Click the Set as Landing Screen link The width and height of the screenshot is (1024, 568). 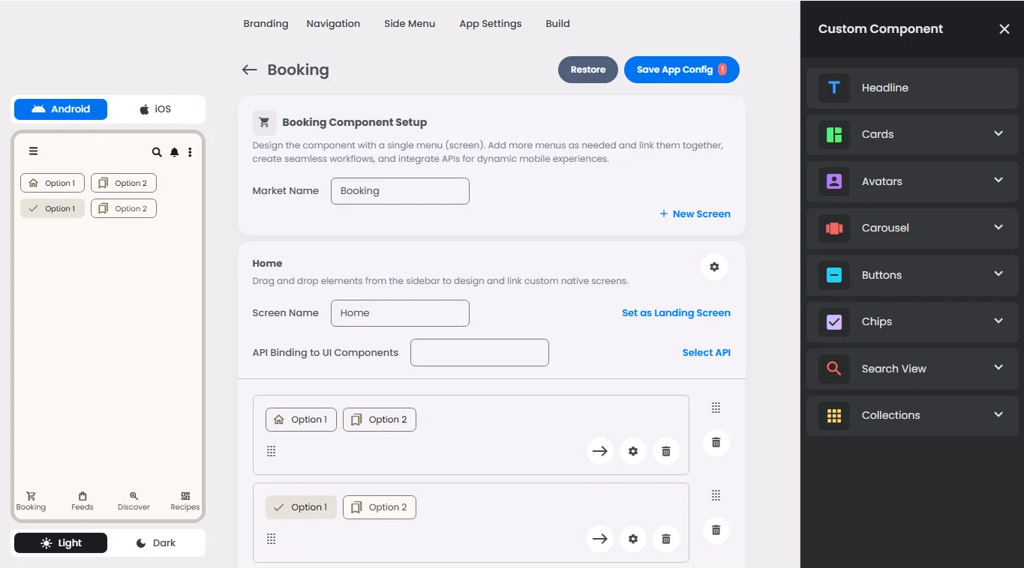click(x=676, y=313)
